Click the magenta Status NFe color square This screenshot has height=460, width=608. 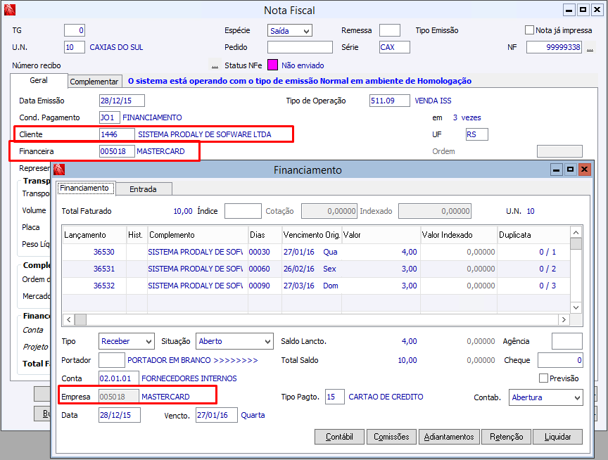(x=273, y=65)
